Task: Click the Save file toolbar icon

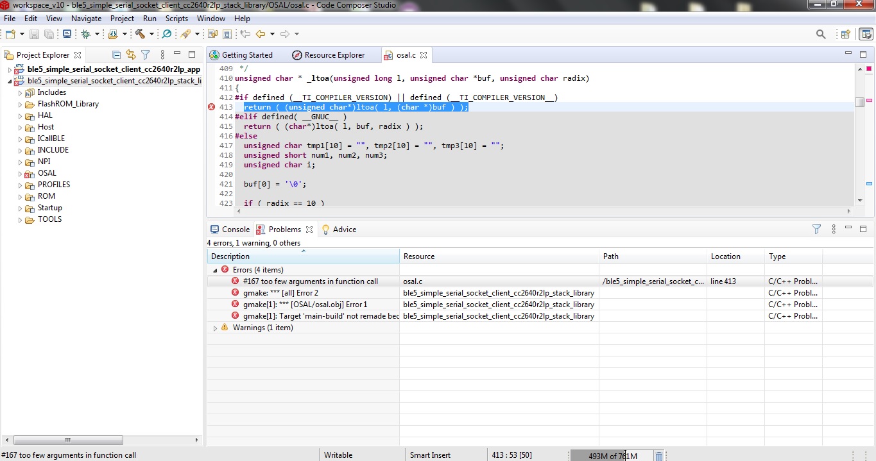Action: click(x=34, y=34)
